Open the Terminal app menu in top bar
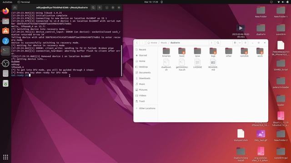 pyautogui.click(x=24, y=2)
